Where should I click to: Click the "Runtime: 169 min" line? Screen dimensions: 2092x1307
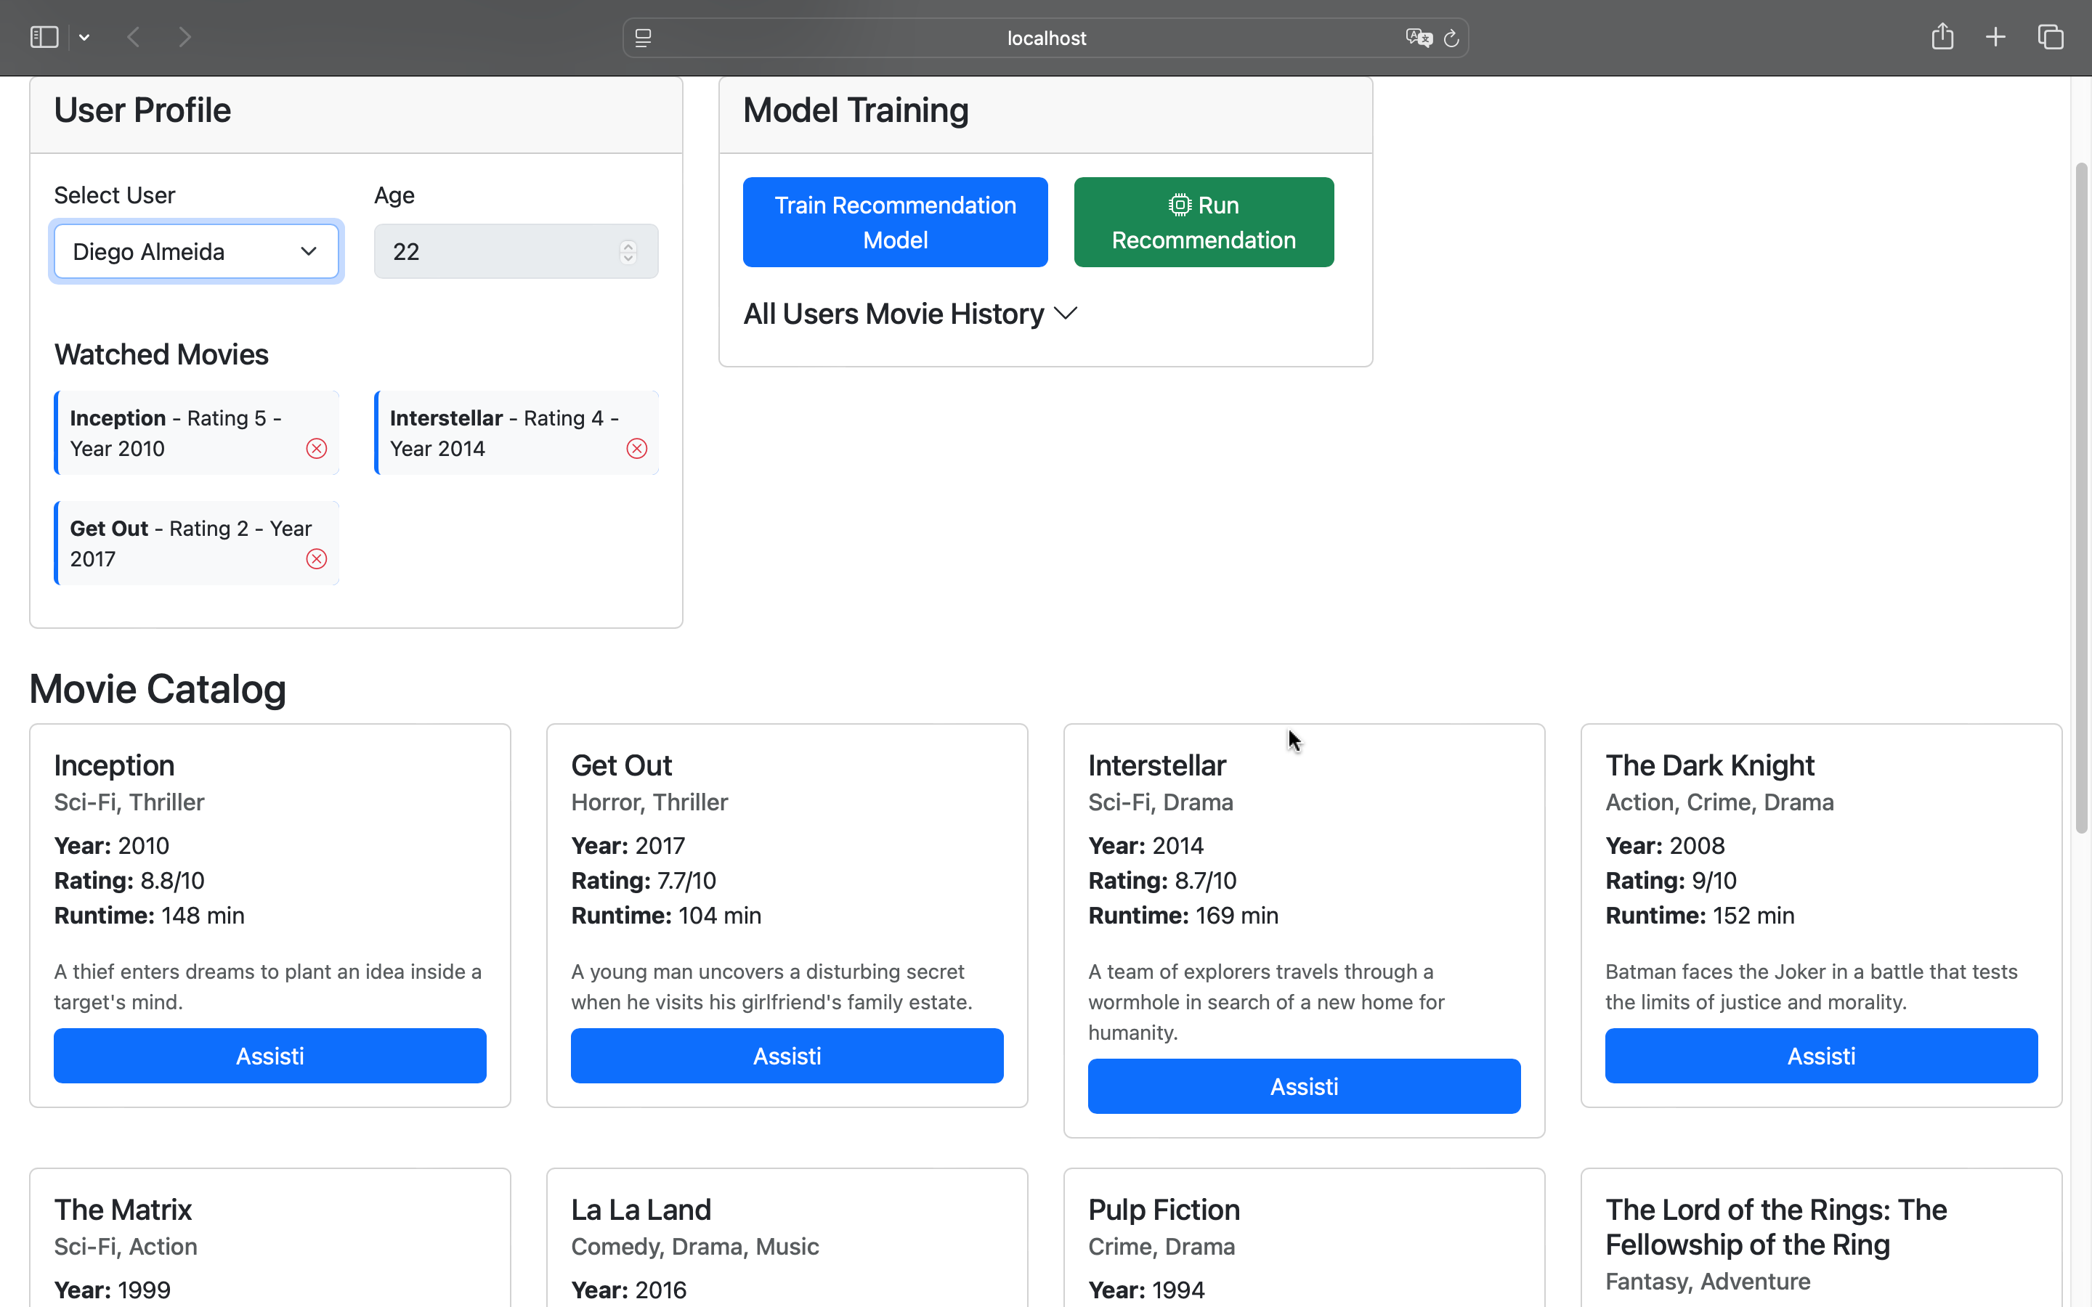1183,916
